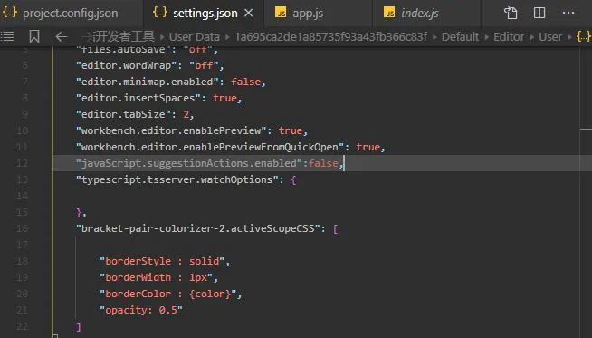Click the JSON braces icon on settings.json tab
Screen dimensions: 592x338
tap(160, 13)
